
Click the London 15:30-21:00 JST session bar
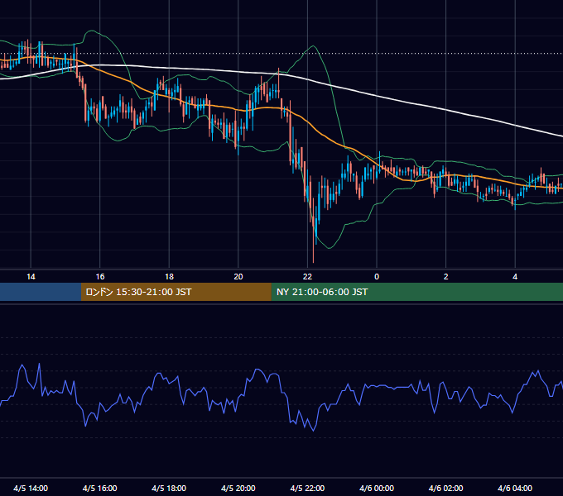click(x=176, y=292)
